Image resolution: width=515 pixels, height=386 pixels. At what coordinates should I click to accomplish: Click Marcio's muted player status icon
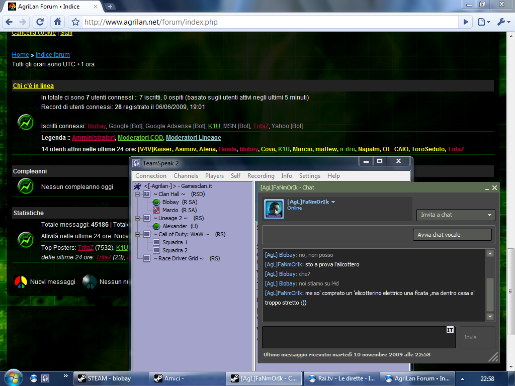point(156,211)
